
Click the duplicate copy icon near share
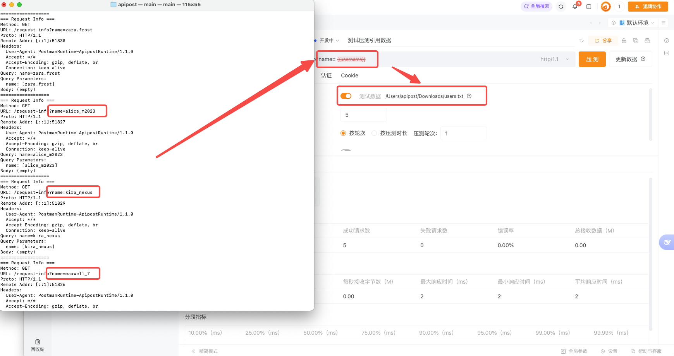coord(636,41)
